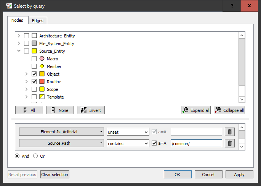The image size is (261, 186).
Task: Open help with the question mark
Action: pos(232,6)
